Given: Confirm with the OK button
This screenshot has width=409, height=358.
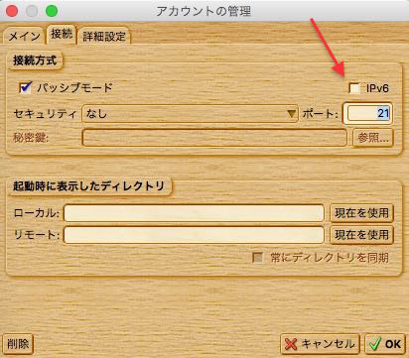Looking at the screenshot, I should [x=385, y=344].
